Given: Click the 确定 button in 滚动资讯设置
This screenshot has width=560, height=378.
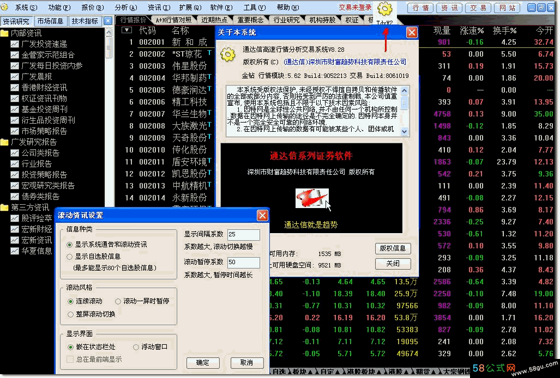Looking at the screenshot, I should coord(203,363).
